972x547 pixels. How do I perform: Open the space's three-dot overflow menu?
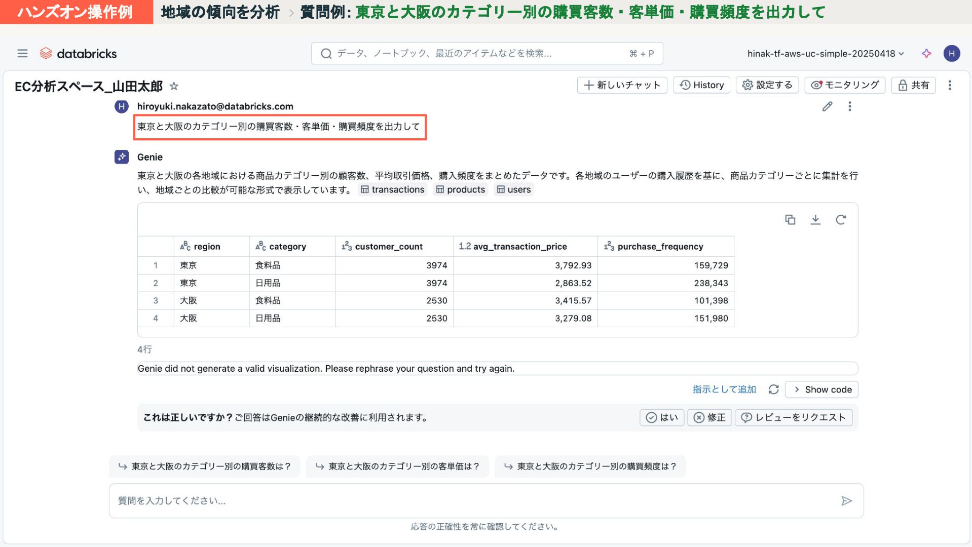pyautogui.click(x=950, y=85)
